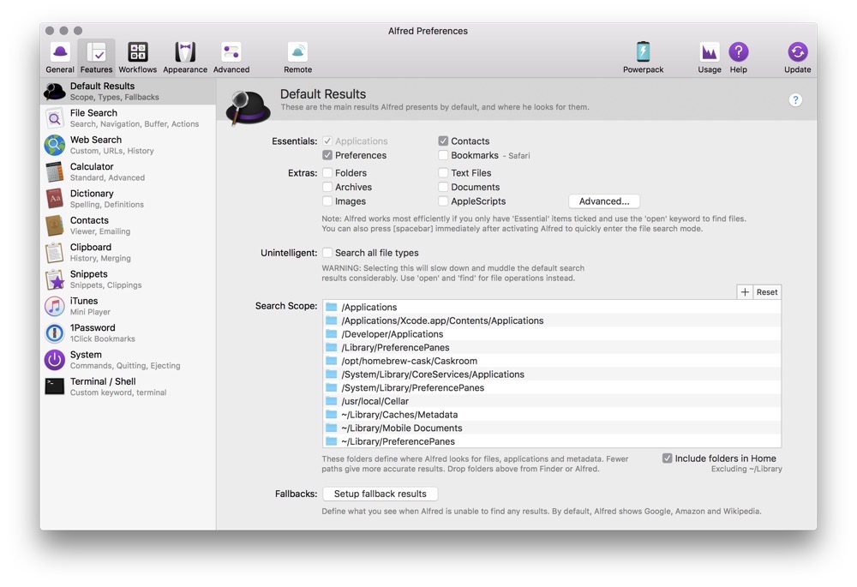857x587 pixels.
Task: Enable the Bookmarks checkbox
Action: (x=443, y=156)
